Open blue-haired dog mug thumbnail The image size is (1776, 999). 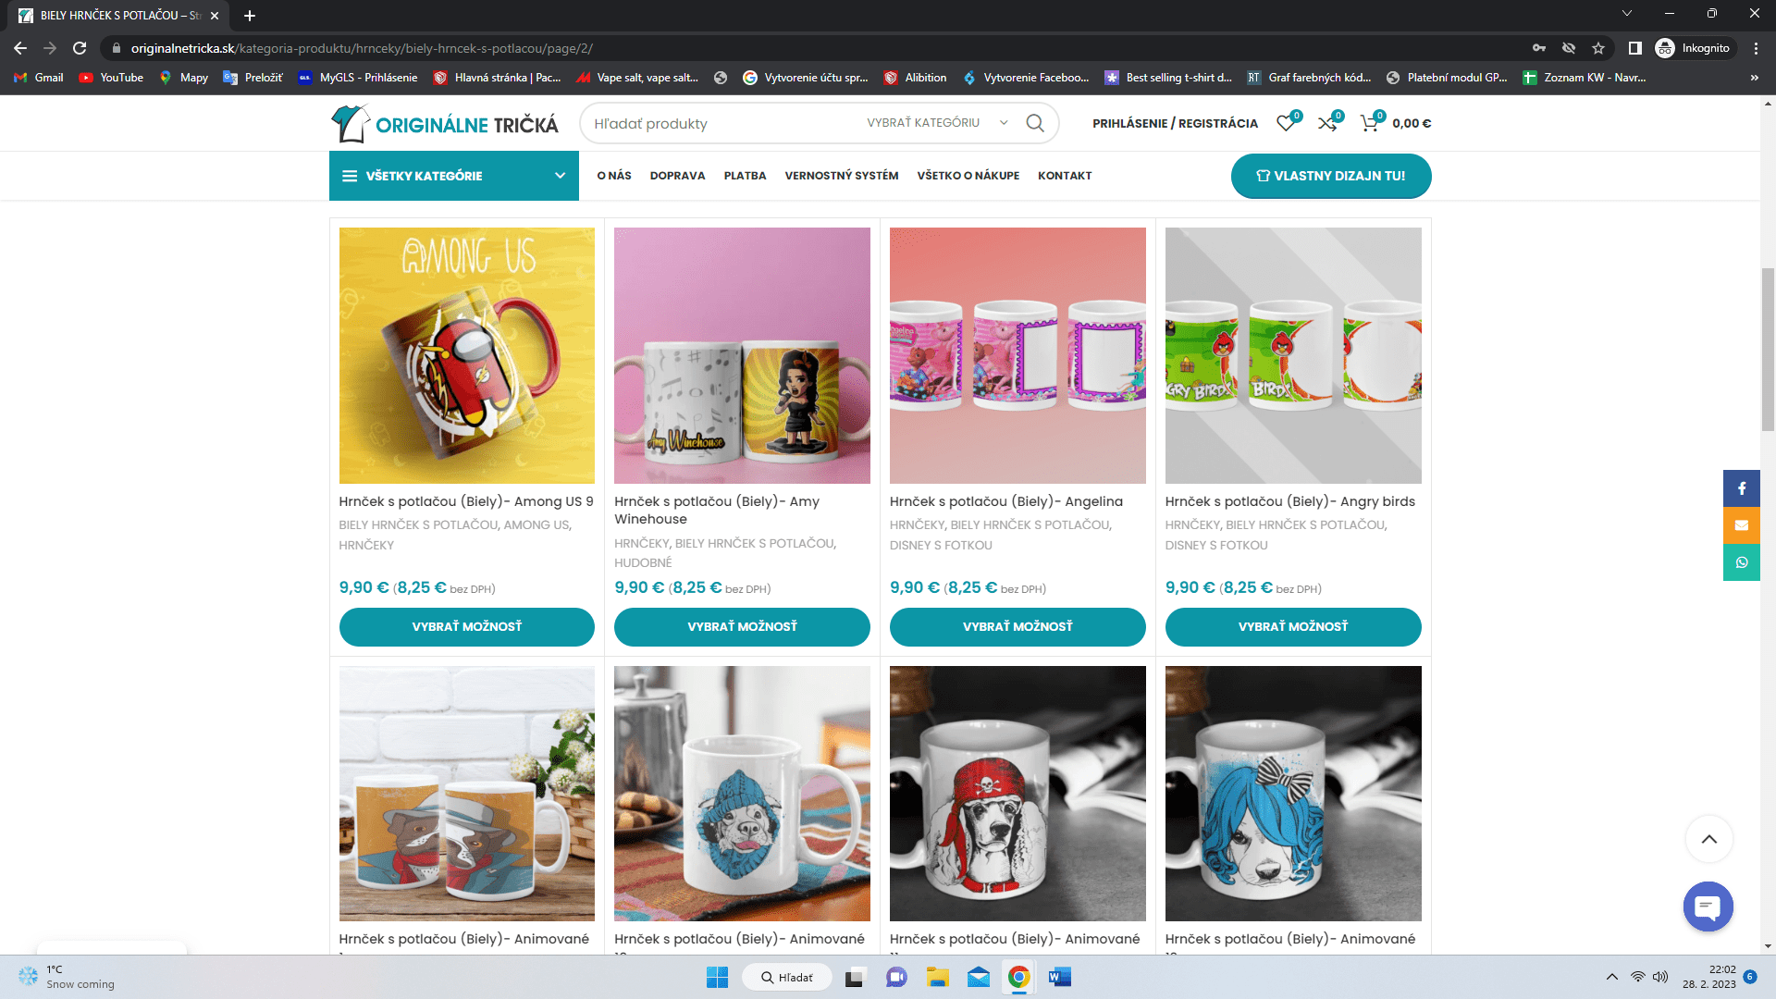(x=1293, y=794)
